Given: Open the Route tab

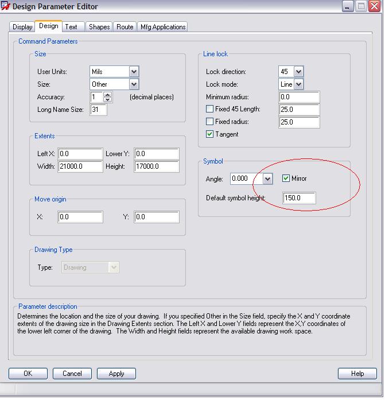Looking at the screenshot, I should (125, 27).
